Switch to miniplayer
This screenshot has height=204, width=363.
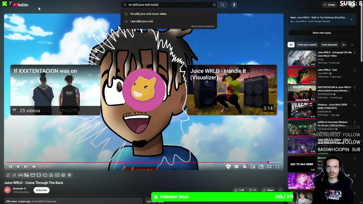point(253,167)
